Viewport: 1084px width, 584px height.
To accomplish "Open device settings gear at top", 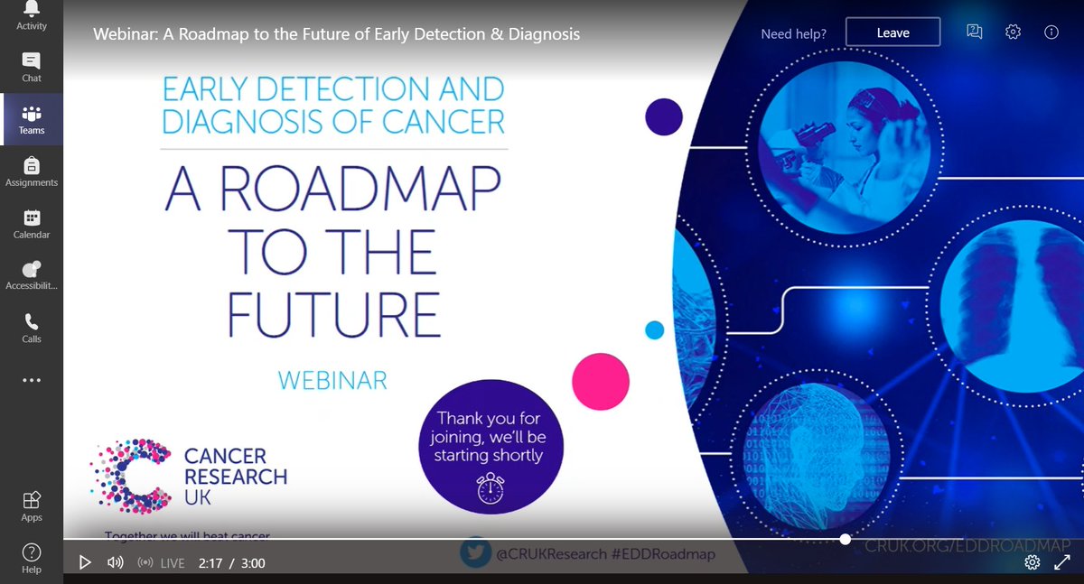I will point(1013,32).
